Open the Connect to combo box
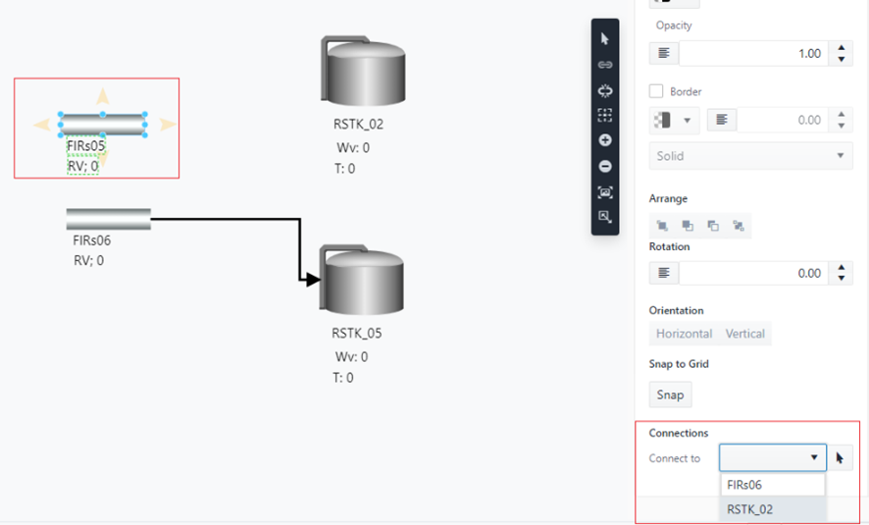 (772, 458)
